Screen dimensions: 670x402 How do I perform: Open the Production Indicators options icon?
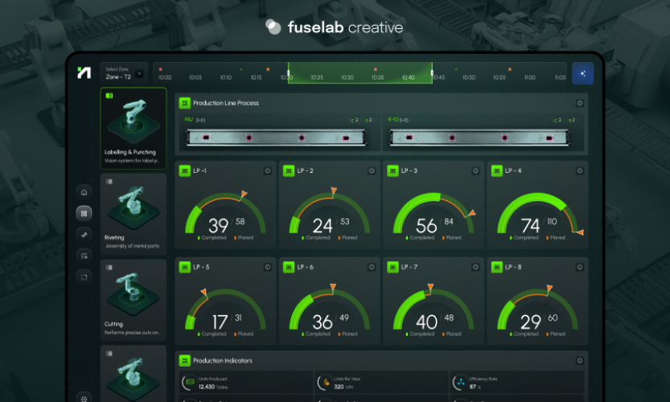point(579,360)
